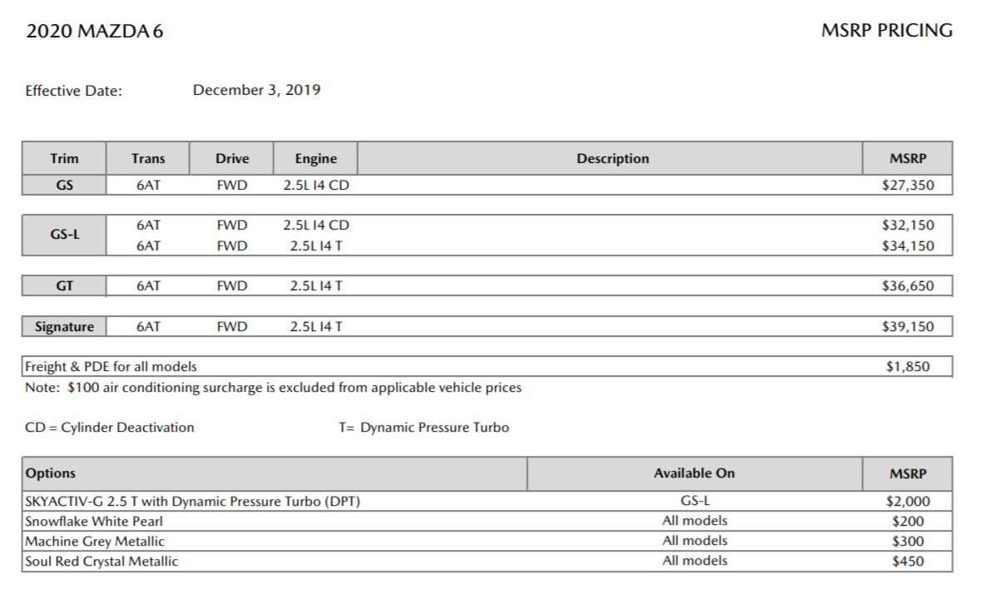981x599 pixels.
Task: Click '2.5L I4 T' in the Signature row
Action: coord(316,326)
